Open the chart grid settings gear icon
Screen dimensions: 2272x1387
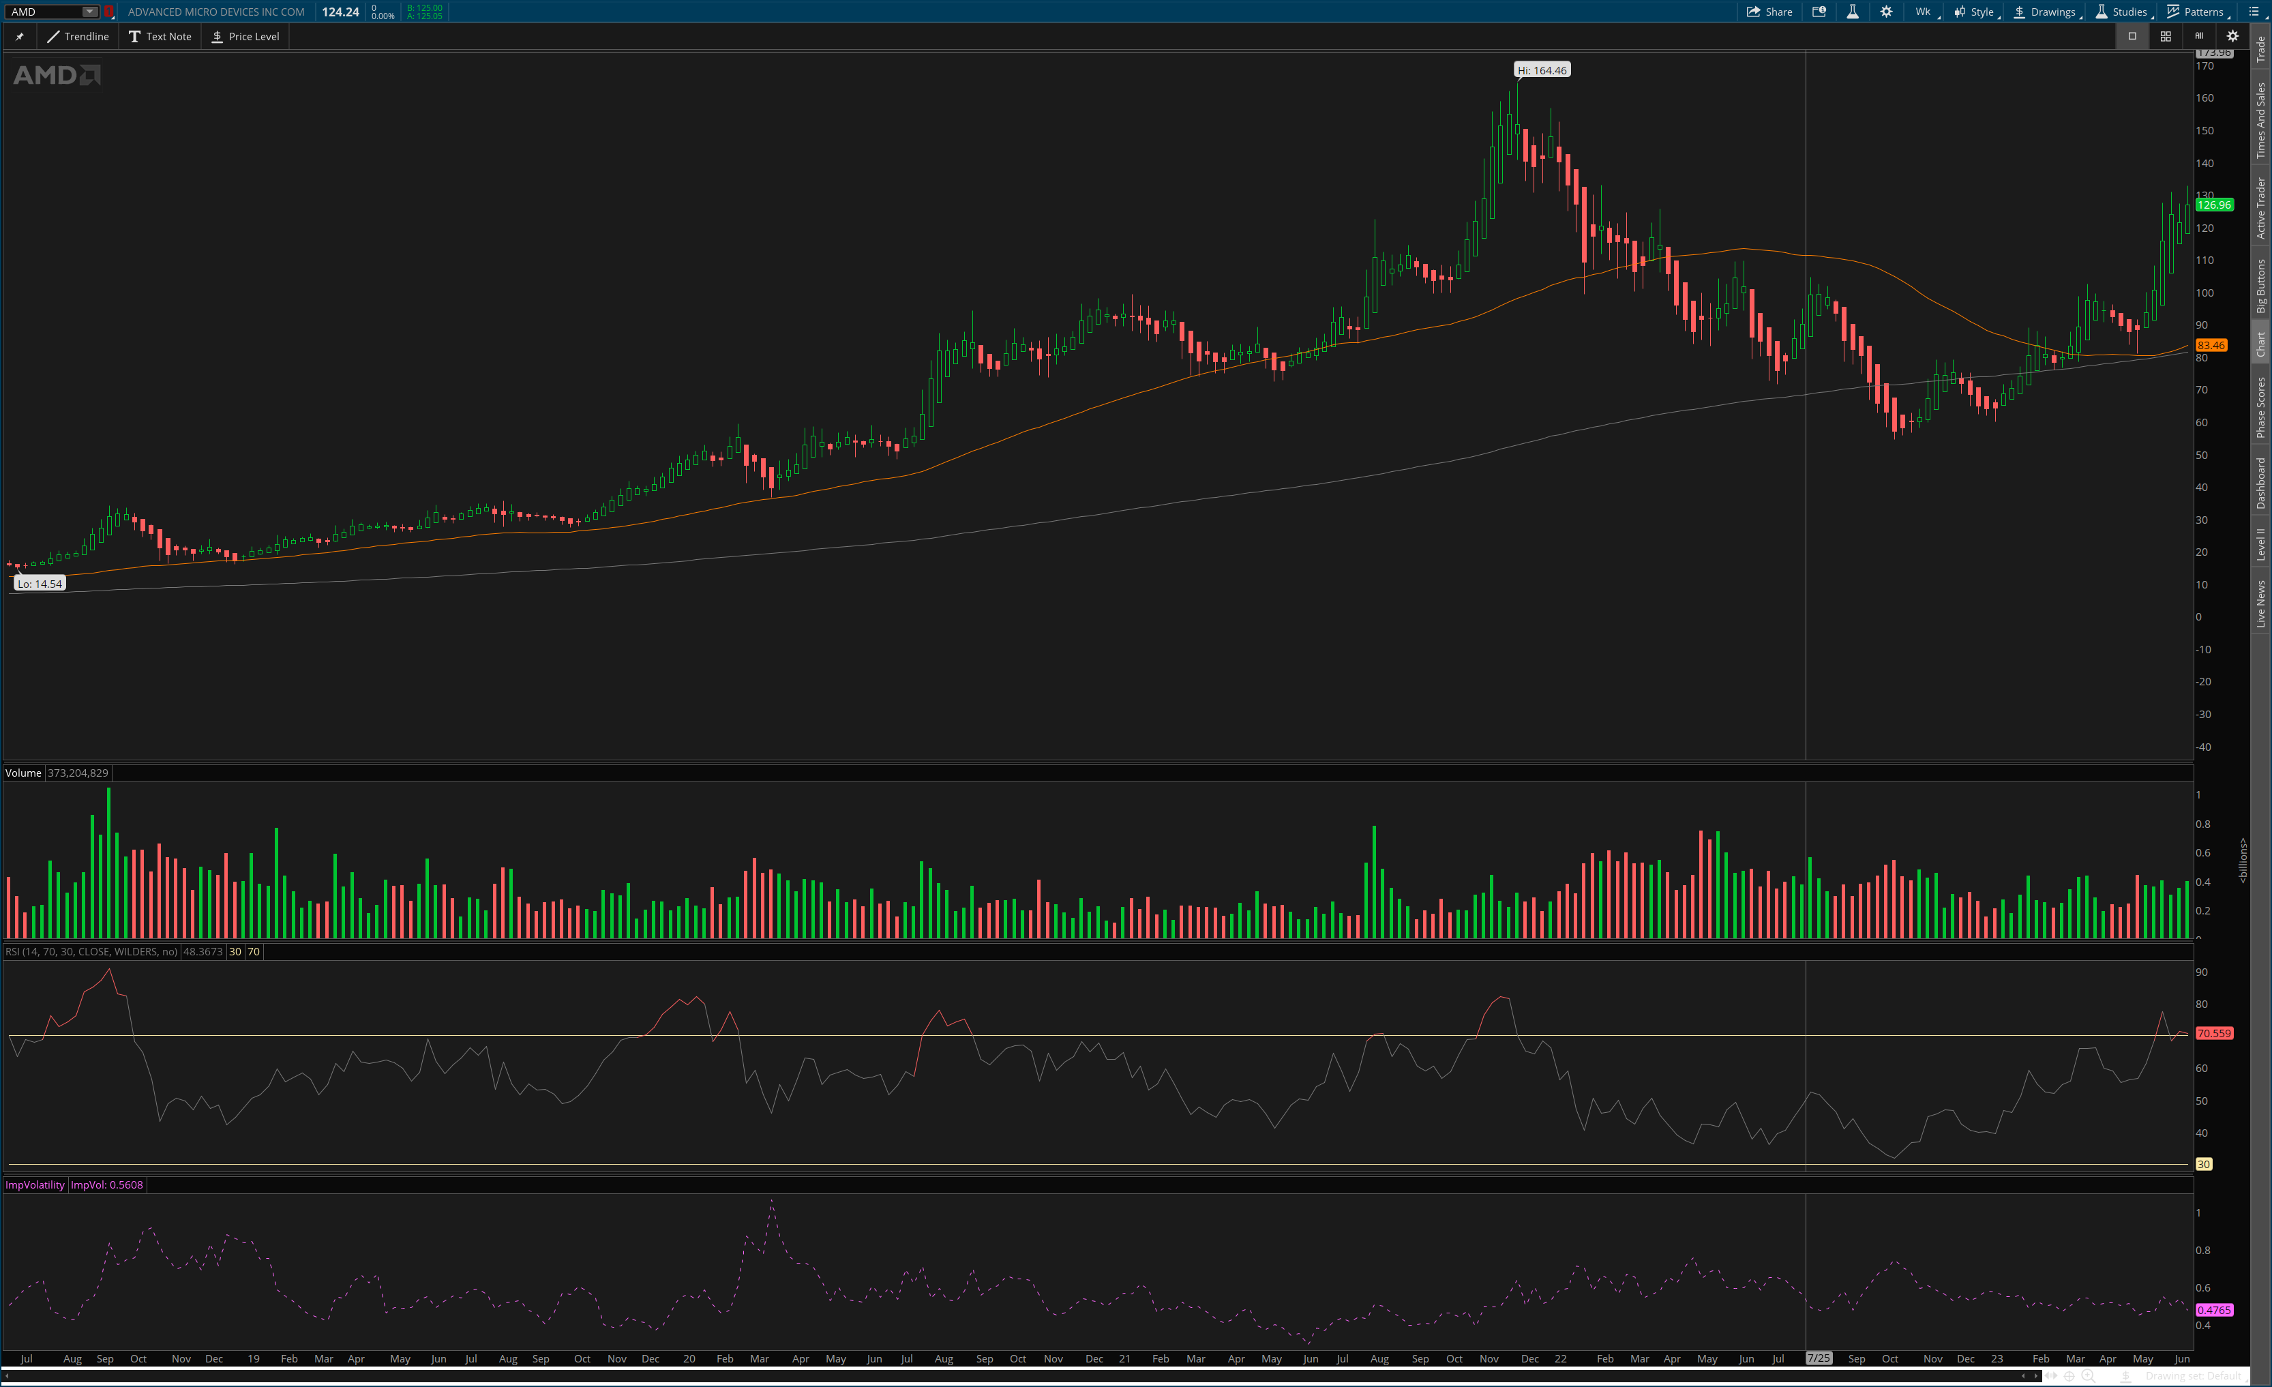(x=2232, y=37)
